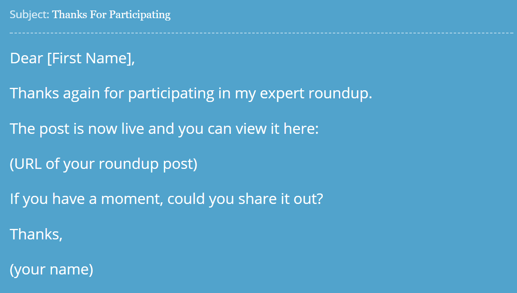Click the words 'roundup post)' in placeholder
This screenshot has height=293, width=517.
click(148, 164)
